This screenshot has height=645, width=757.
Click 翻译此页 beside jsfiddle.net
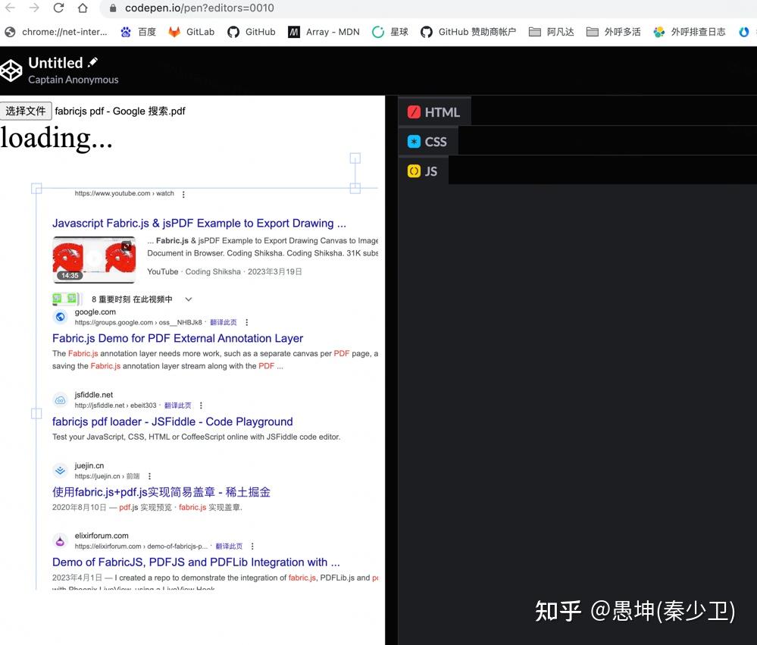click(177, 405)
